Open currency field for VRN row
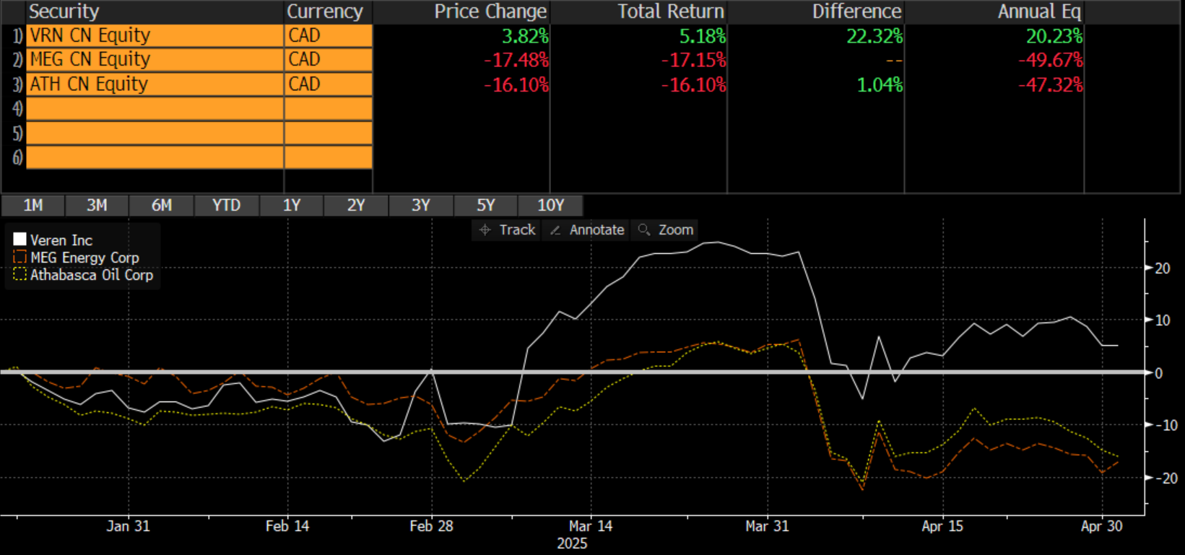This screenshot has width=1185, height=555. pos(329,36)
